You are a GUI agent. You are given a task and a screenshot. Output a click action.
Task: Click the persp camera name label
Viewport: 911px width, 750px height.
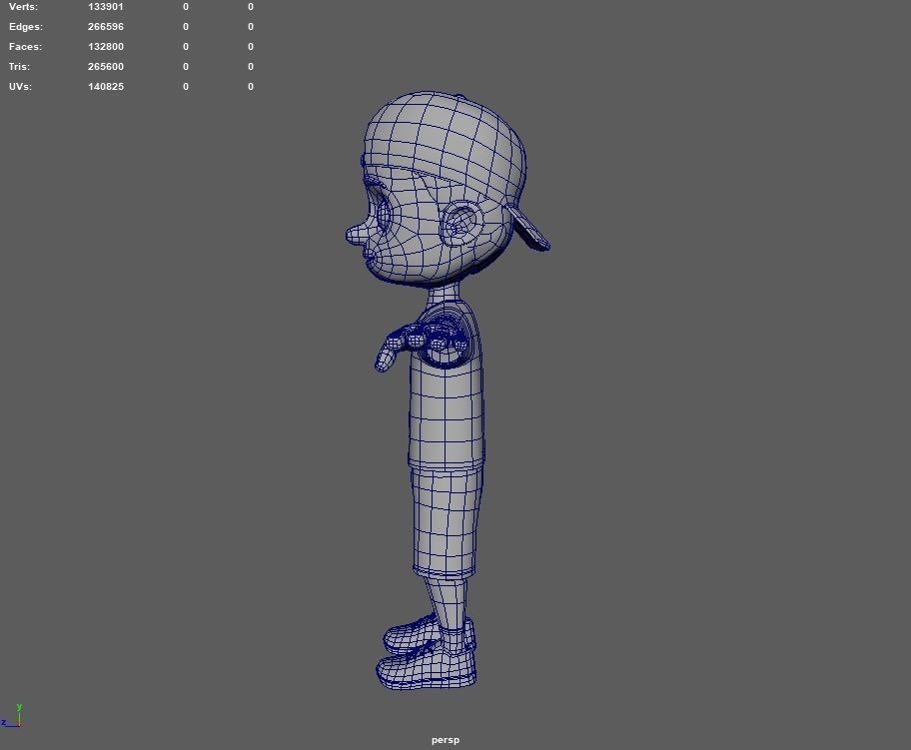pyautogui.click(x=446, y=740)
